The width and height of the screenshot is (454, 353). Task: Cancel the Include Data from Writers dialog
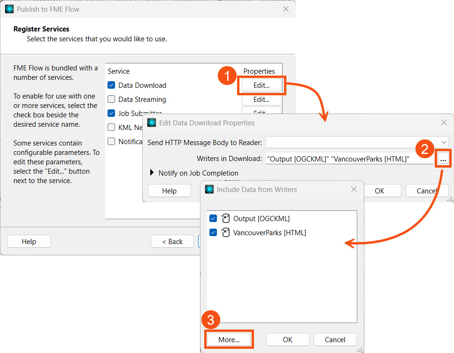335,339
